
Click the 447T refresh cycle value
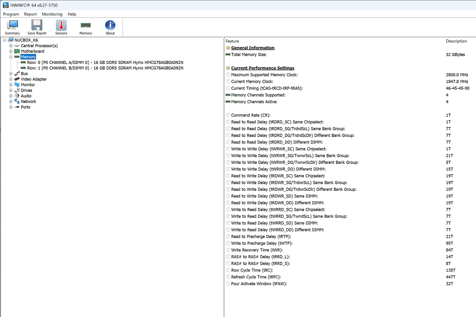pyautogui.click(x=451, y=277)
